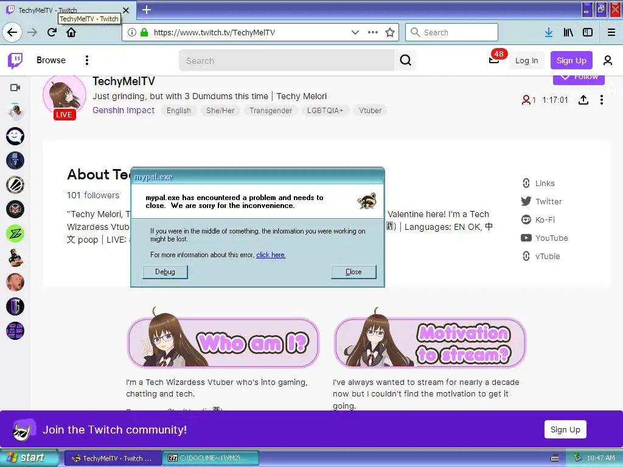Viewport: 623px width, 467px height.
Task: Open the Ko-Fi social link
Action: coord(538,220)
